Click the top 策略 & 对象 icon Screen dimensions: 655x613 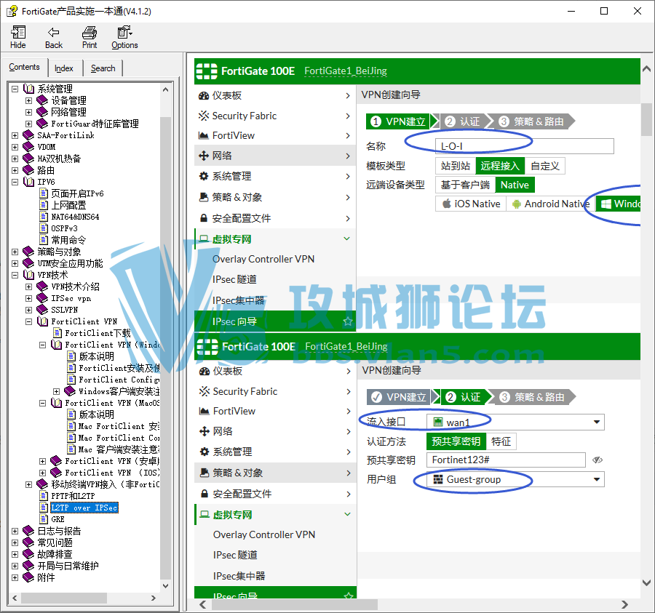coord(204,197)
